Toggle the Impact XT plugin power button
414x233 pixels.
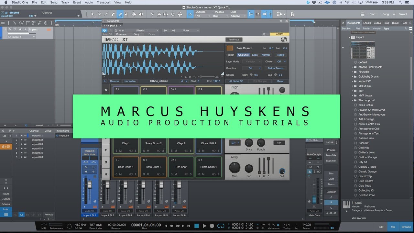[x=105, y=30]
